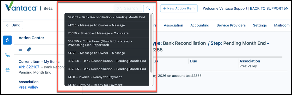Open the lightning bolt Action Center icon
This screenshot has width=292, height=95.
[7, 40]
